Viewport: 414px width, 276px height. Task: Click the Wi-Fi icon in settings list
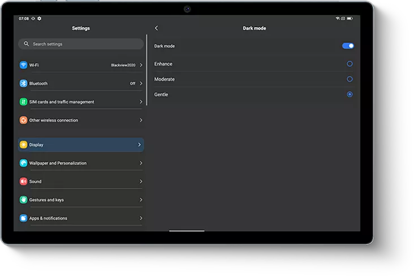click(x=23, y=65)
